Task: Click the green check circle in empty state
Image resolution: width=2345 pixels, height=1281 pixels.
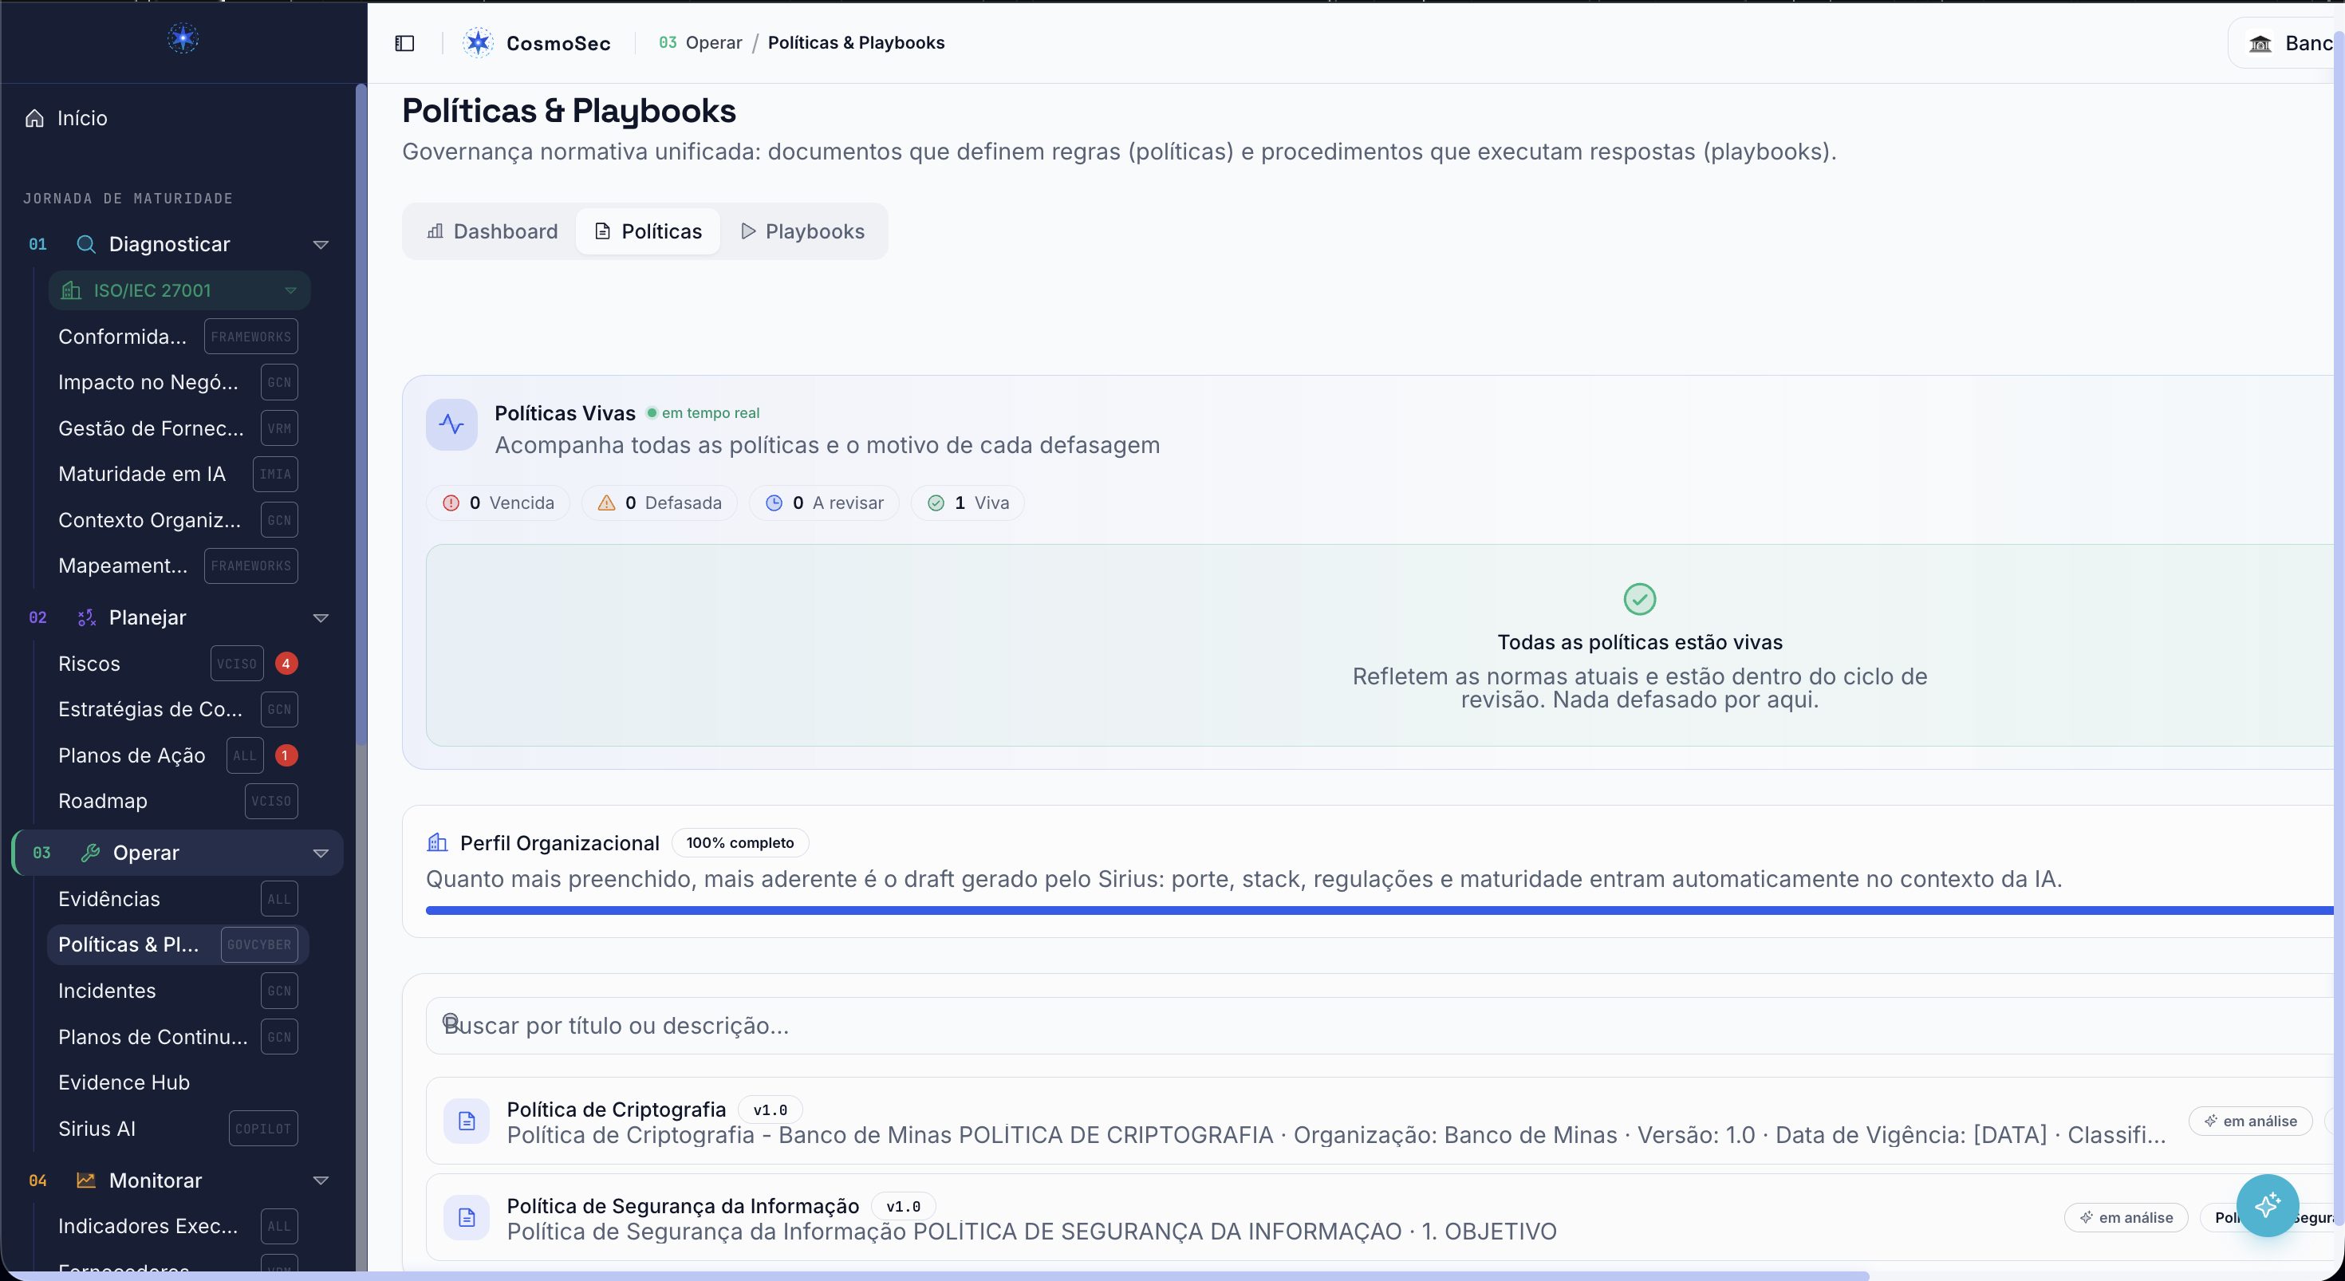Action: click(x=1639, y=599)
